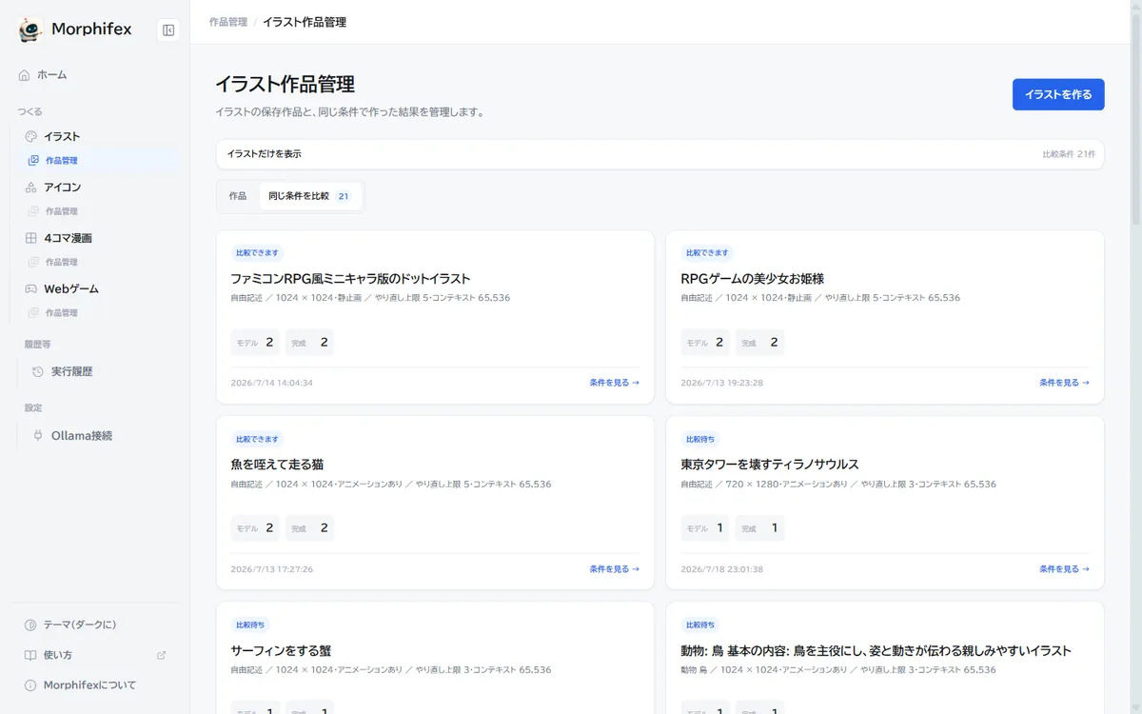Select the 同じ条件を比較 tab
The height and width of the screenshot is (714, 1142).
[309, 196]
